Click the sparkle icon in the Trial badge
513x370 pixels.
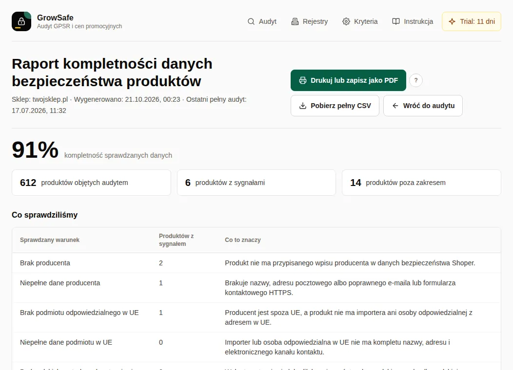[452, 21]
